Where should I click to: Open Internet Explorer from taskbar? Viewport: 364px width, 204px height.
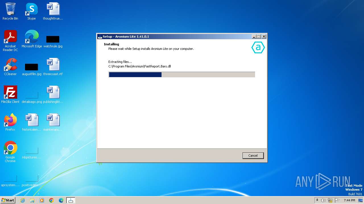[22, 200]
